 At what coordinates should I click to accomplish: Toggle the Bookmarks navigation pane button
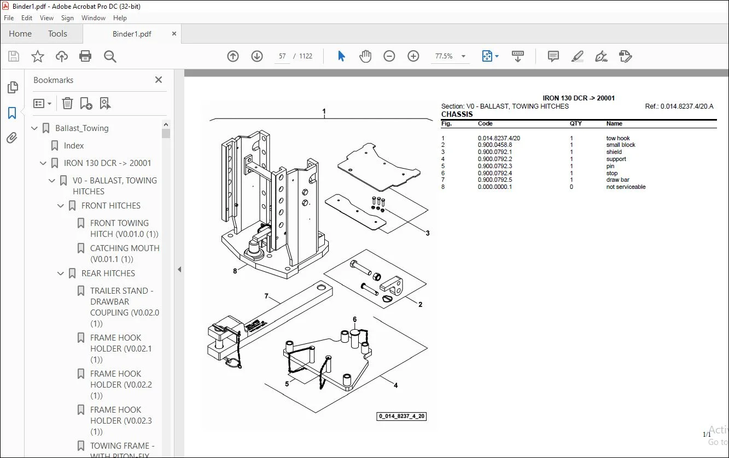[12, 113]
